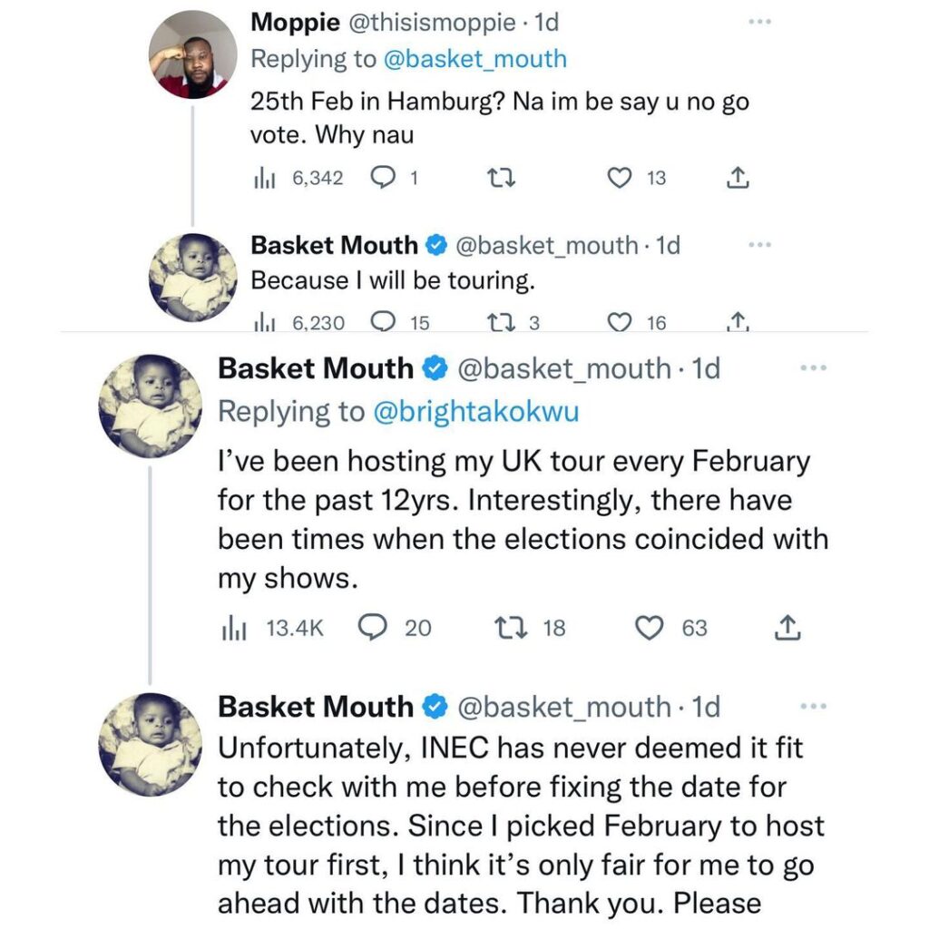Open more options on INEC tweet
This screenshot has height=929, width=929.
coord(814,707)
